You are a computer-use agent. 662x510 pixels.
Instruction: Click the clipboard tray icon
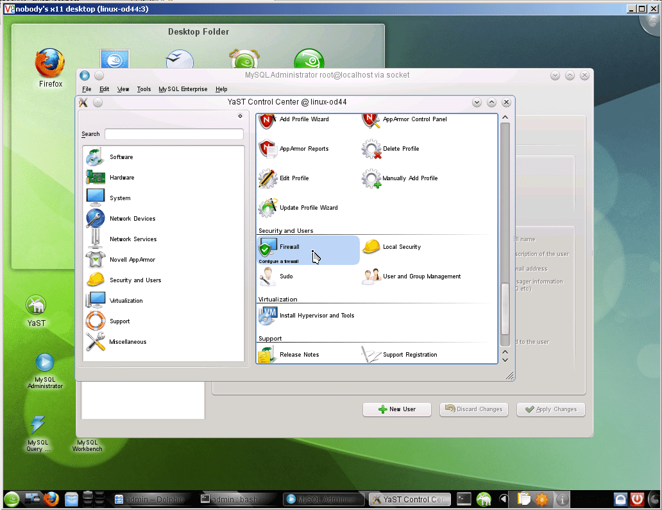(x=523, y=500)
